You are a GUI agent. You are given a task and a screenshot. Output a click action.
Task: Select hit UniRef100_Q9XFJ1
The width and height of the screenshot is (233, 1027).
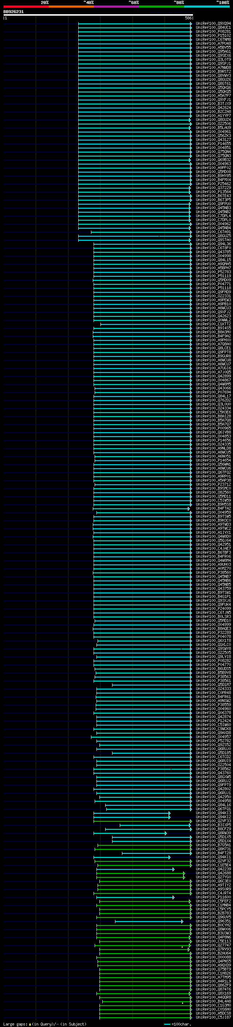coord(213,100)
